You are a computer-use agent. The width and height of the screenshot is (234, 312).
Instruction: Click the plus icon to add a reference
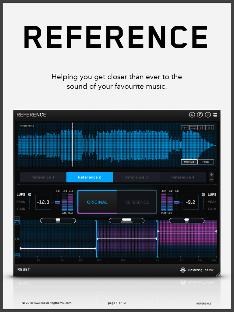click(211, 175)
